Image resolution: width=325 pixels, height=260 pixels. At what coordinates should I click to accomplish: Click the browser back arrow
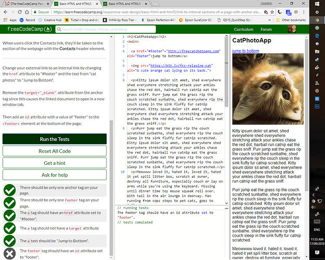click(x=5, y=11)
